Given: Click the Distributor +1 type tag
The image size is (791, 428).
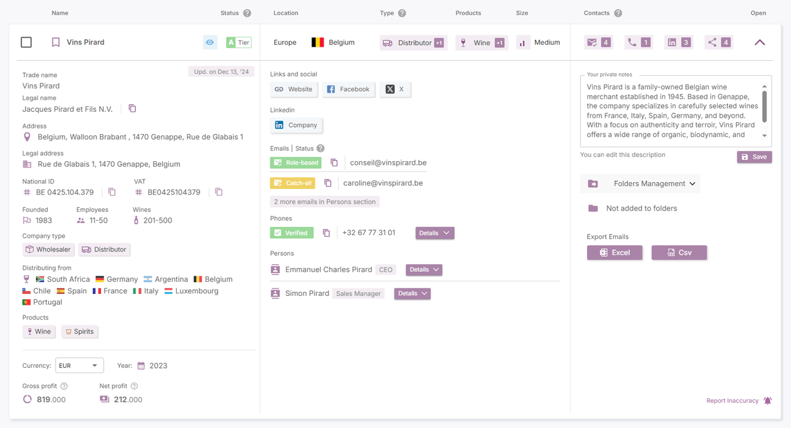Looking at the screenshot, I should point(414,42).
